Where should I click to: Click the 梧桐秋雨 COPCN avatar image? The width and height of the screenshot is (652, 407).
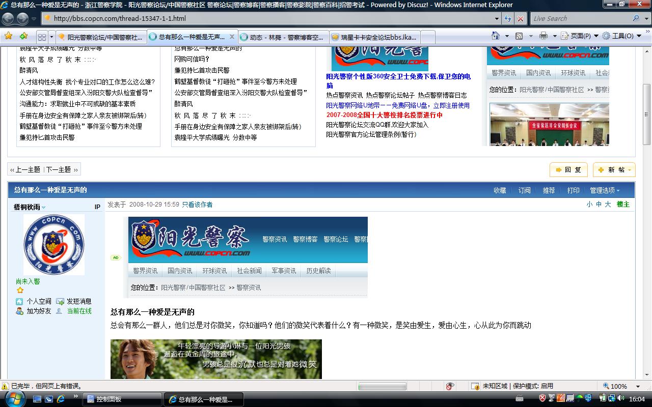(x=54, y=245)
